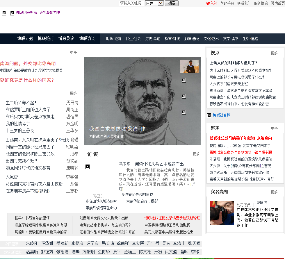Open headline 南海问题，外交部比你高明
This screenshot has height=259, width=285.
pyautogui.click(x=28, y=64)
